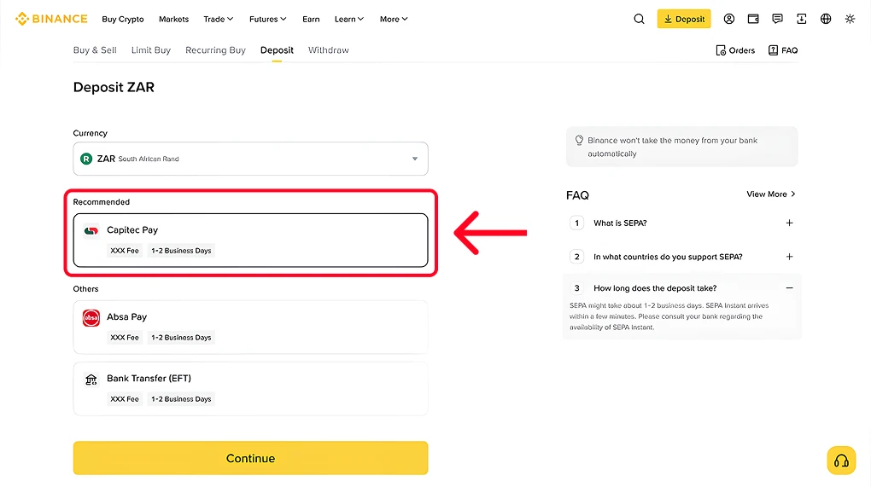The height and width of the screenshot is (487, 871).
Task: Click the Continue button
Action: pyautogui.click(x=250, y=458)
